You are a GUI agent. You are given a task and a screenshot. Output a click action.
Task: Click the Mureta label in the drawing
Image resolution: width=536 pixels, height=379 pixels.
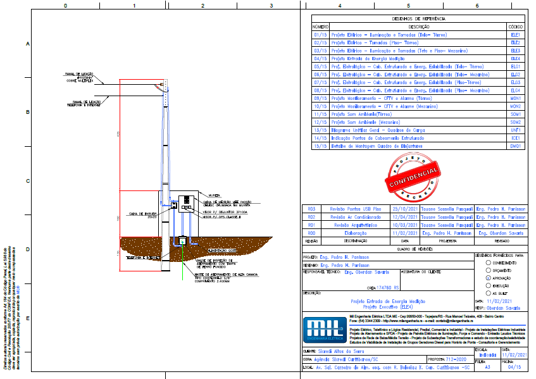[x=214, y=196]
